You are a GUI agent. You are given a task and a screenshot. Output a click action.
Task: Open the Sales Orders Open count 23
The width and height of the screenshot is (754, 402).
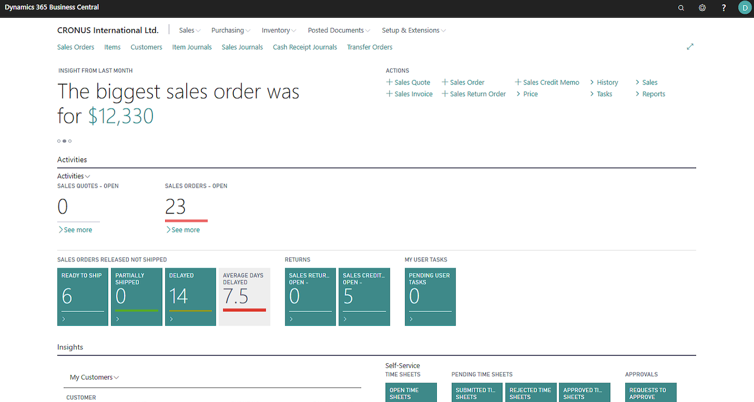coord(175,207)
